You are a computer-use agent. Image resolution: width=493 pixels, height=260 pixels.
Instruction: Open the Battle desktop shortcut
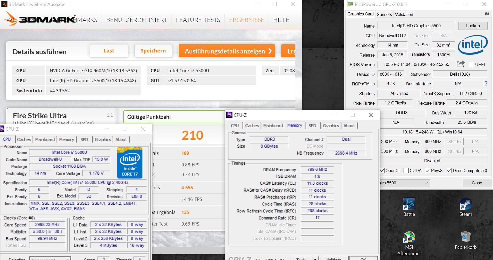(x=409, y=207)
